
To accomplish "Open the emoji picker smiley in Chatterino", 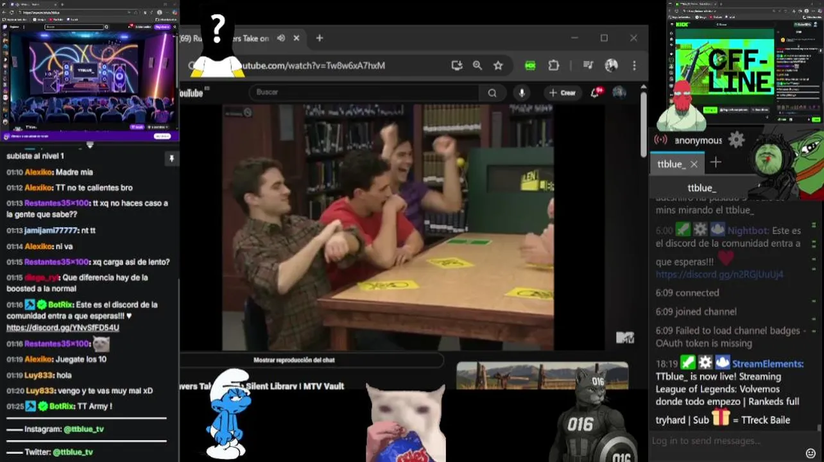I will pyautogui.click(x=810, y=453).
